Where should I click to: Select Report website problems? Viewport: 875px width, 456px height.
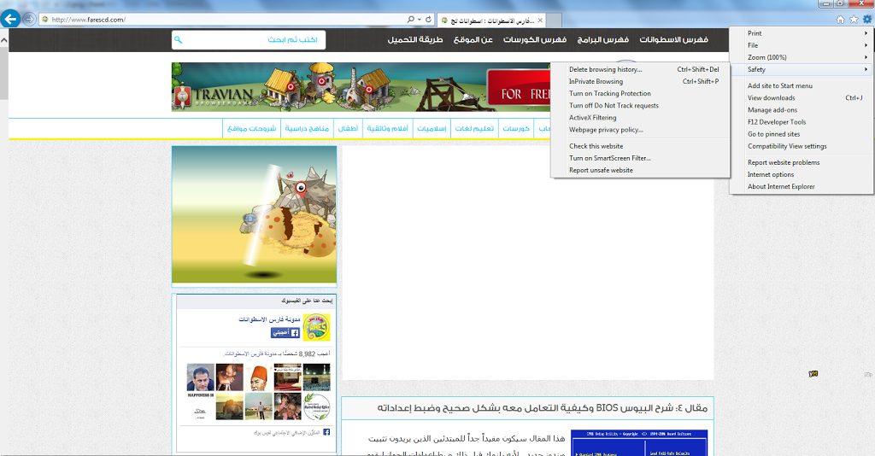click(x=801, y=163)
